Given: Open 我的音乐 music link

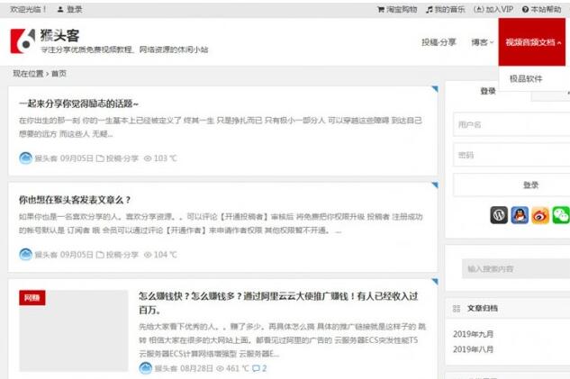Looking at the screenshot, I should point(446,9).
